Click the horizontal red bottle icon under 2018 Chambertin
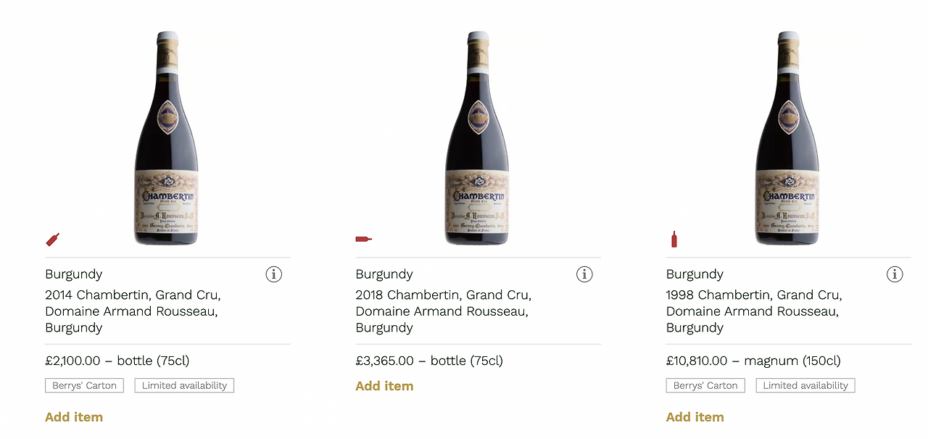The height and width of the screenshot is (439, 928). (x=363, y=239)
